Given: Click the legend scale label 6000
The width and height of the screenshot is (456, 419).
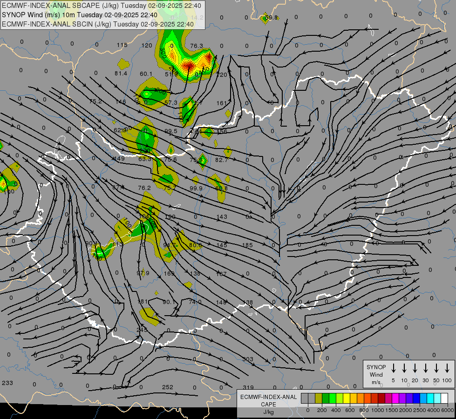Looking at the screenshot, I should 448,410.
